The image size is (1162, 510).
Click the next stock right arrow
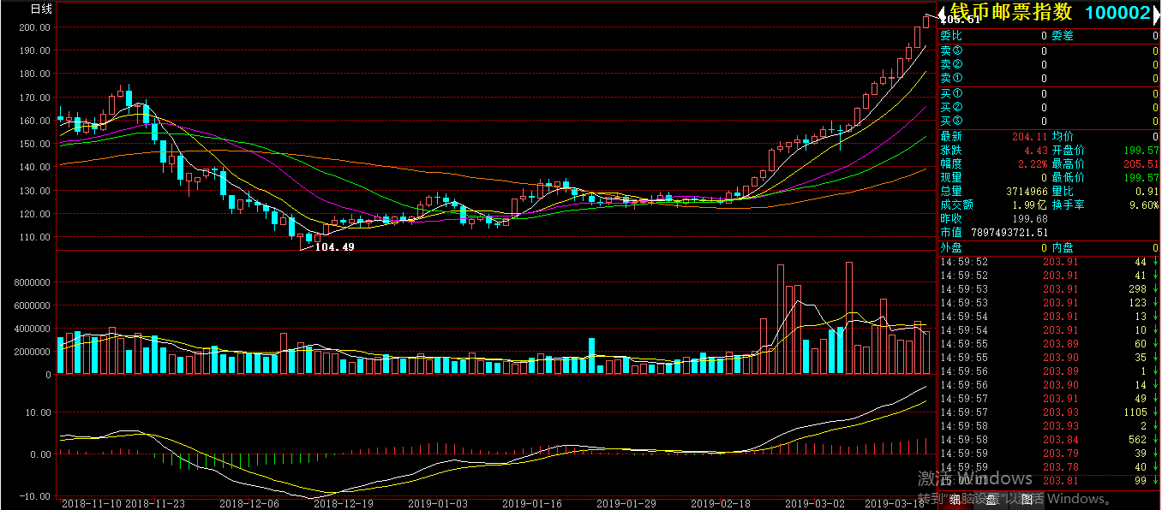[x=1156, y=14]
